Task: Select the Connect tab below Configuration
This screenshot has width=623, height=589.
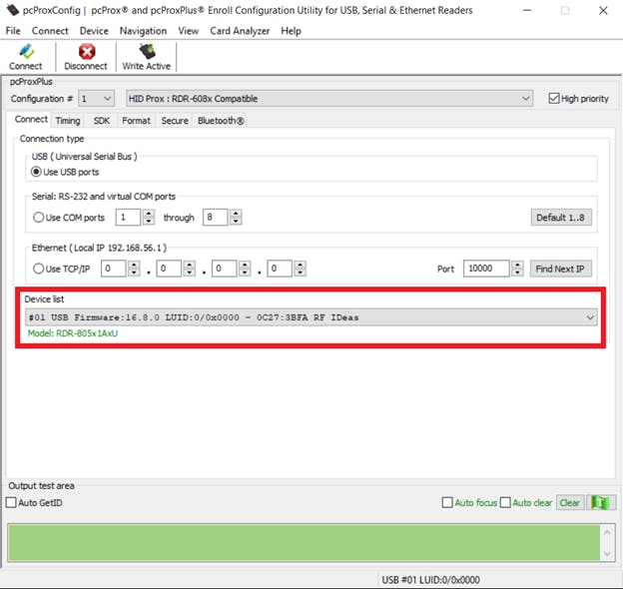Action: (31, 119)
